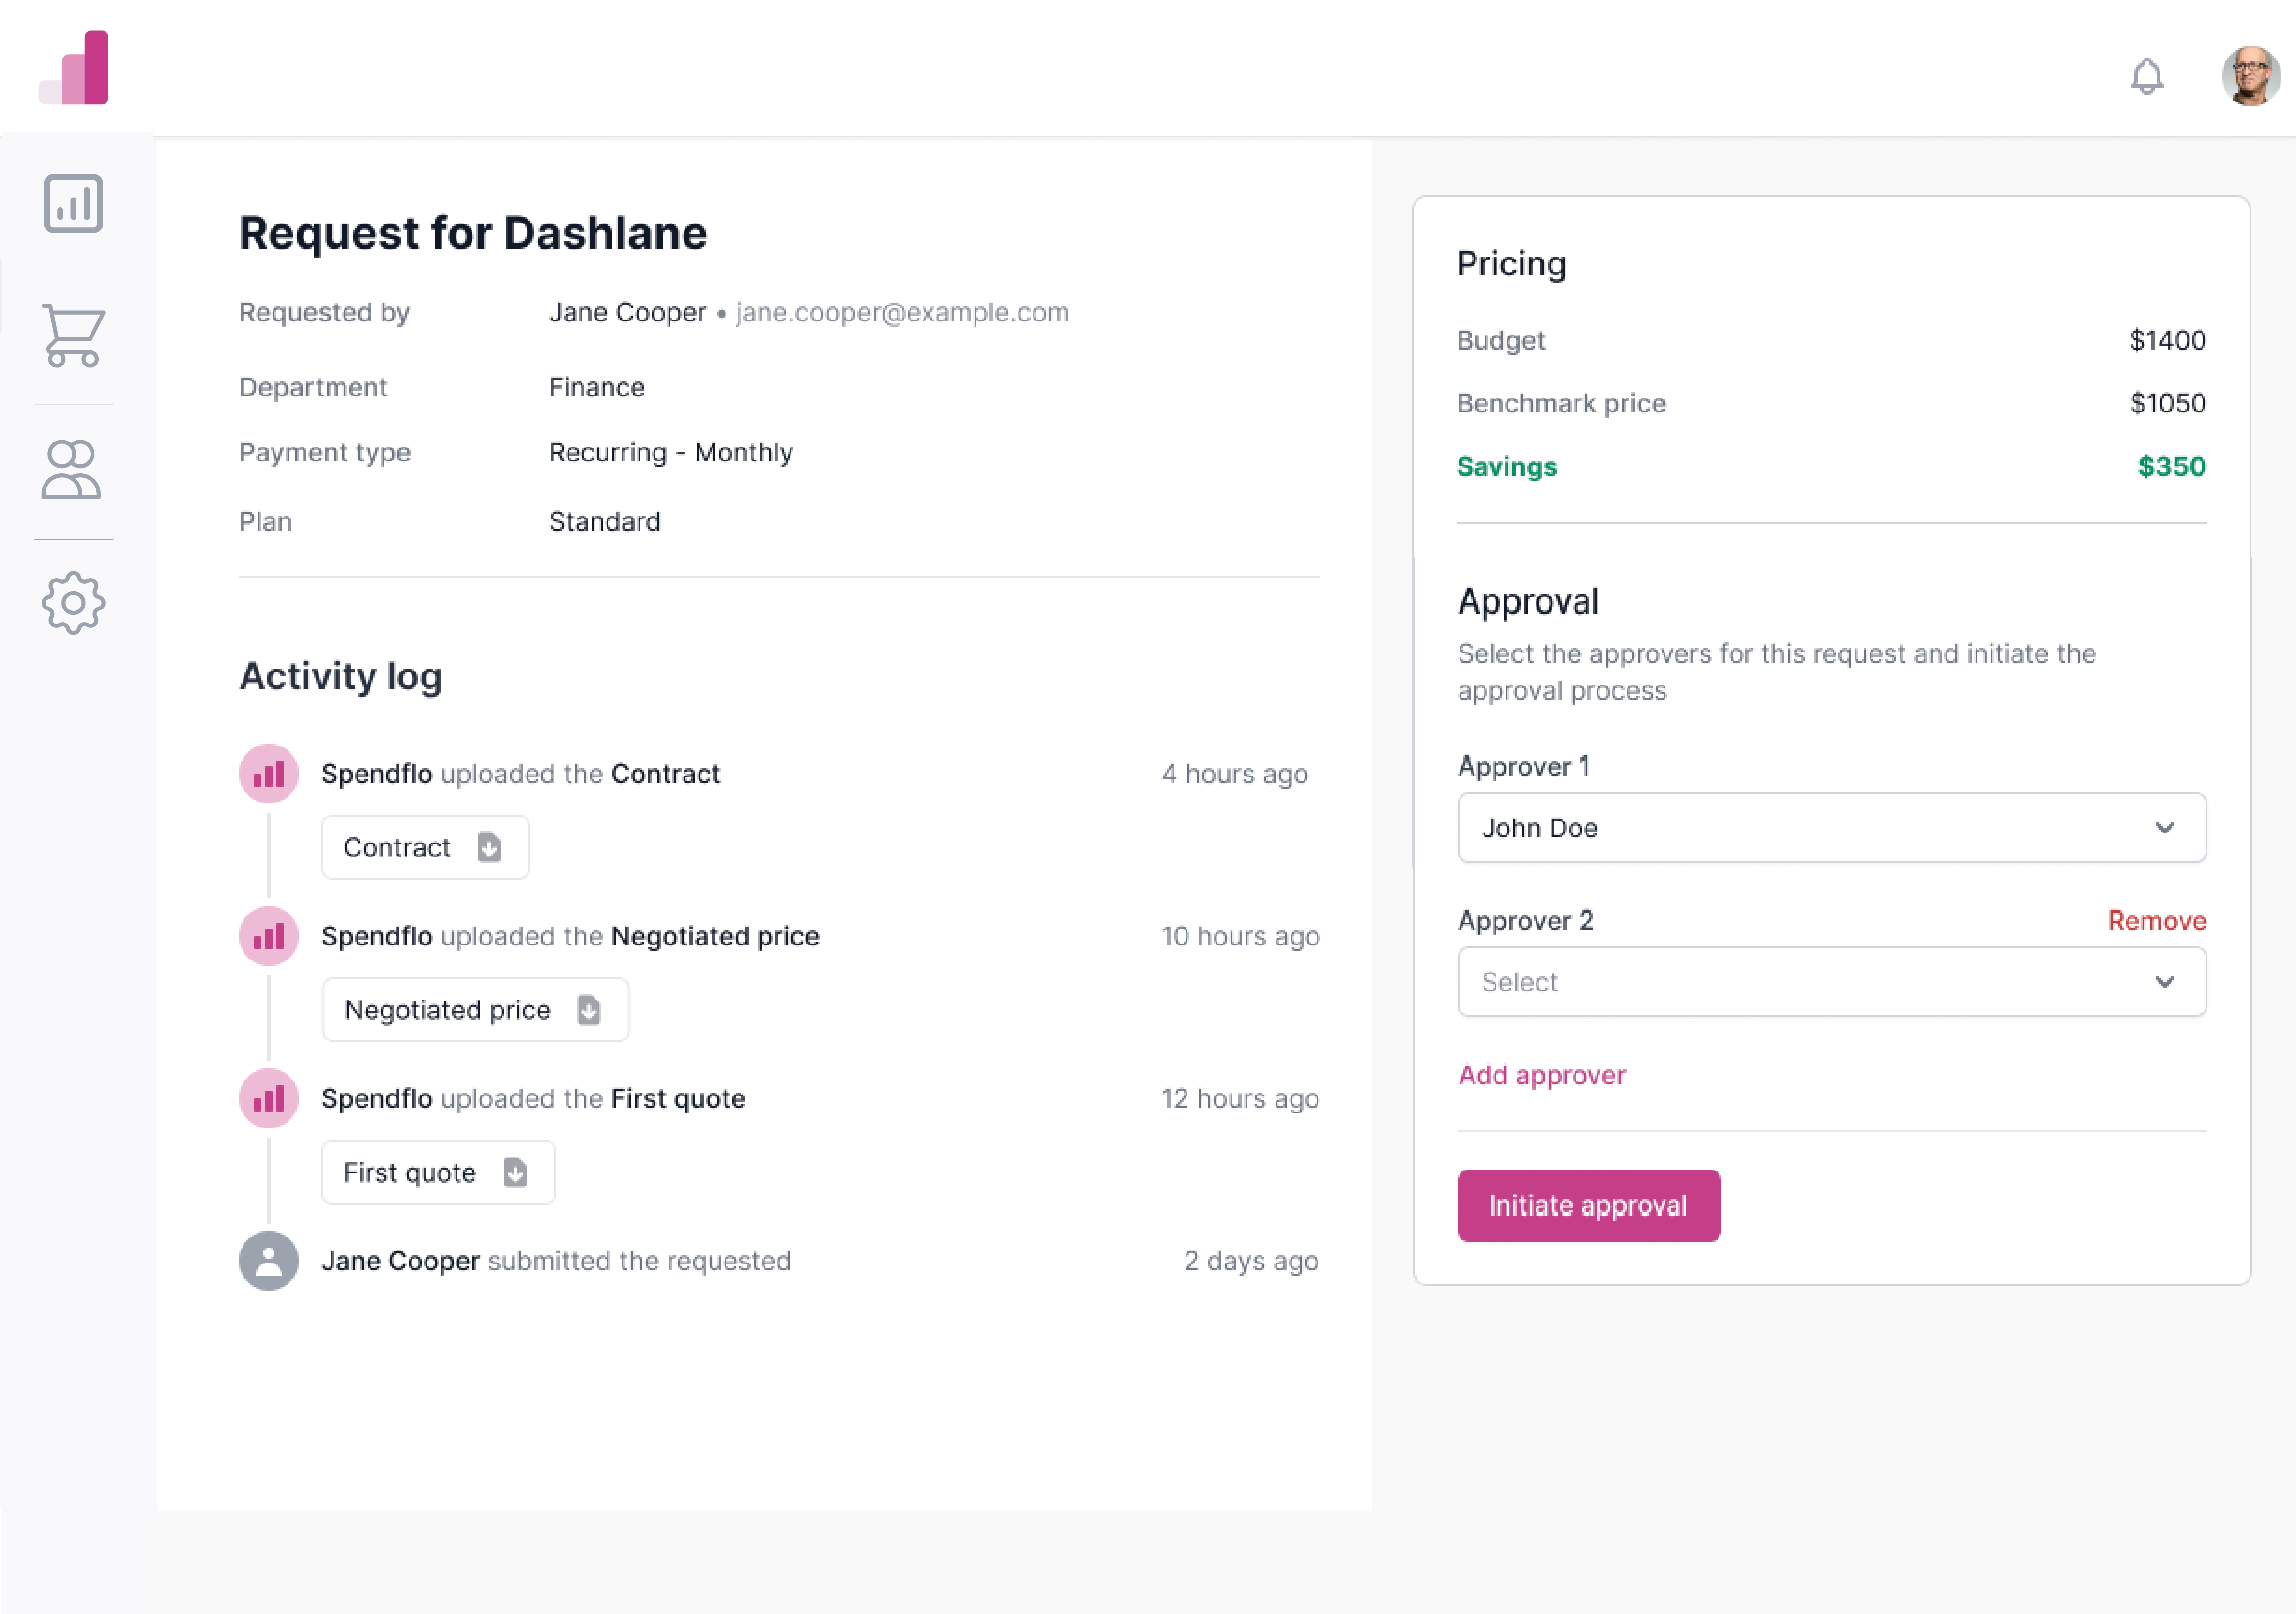Open the dashboard analytics sidebar icon
The image size is (2296, 1614).
pyautogui.click(x=73, y=203)
